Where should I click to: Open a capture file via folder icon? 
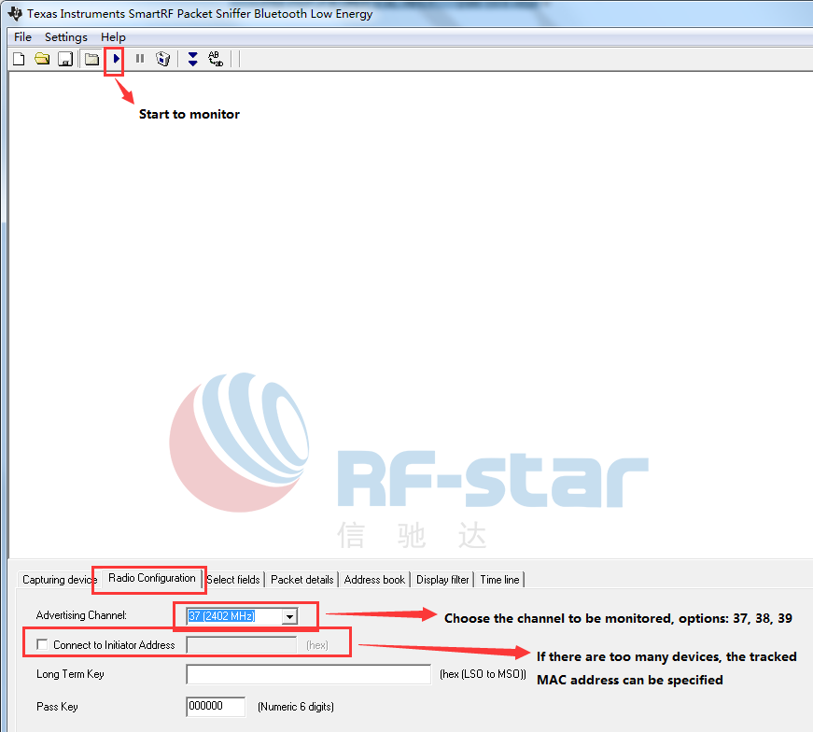pos(42,59)
